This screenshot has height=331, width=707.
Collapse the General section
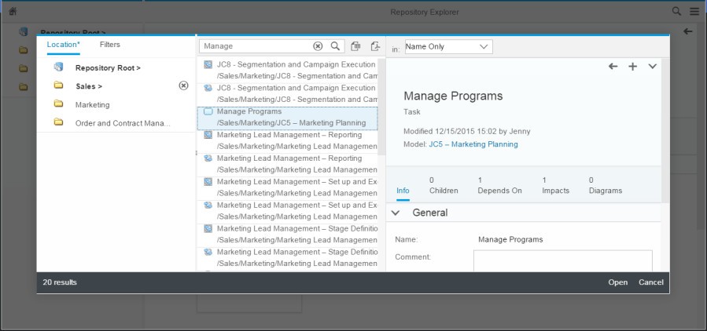(x=396, y=213)
